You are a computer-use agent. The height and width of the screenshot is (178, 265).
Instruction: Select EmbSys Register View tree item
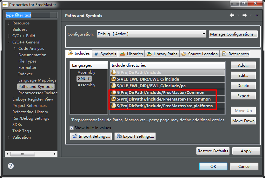[33, 99]
